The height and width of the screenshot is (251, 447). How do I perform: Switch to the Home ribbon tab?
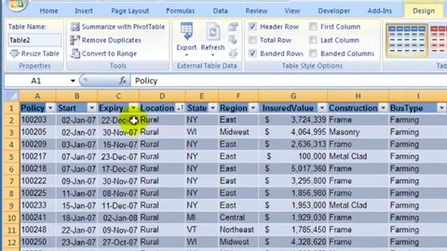49,11
